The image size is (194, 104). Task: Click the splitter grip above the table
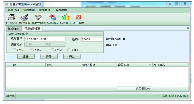pos(97,62)
